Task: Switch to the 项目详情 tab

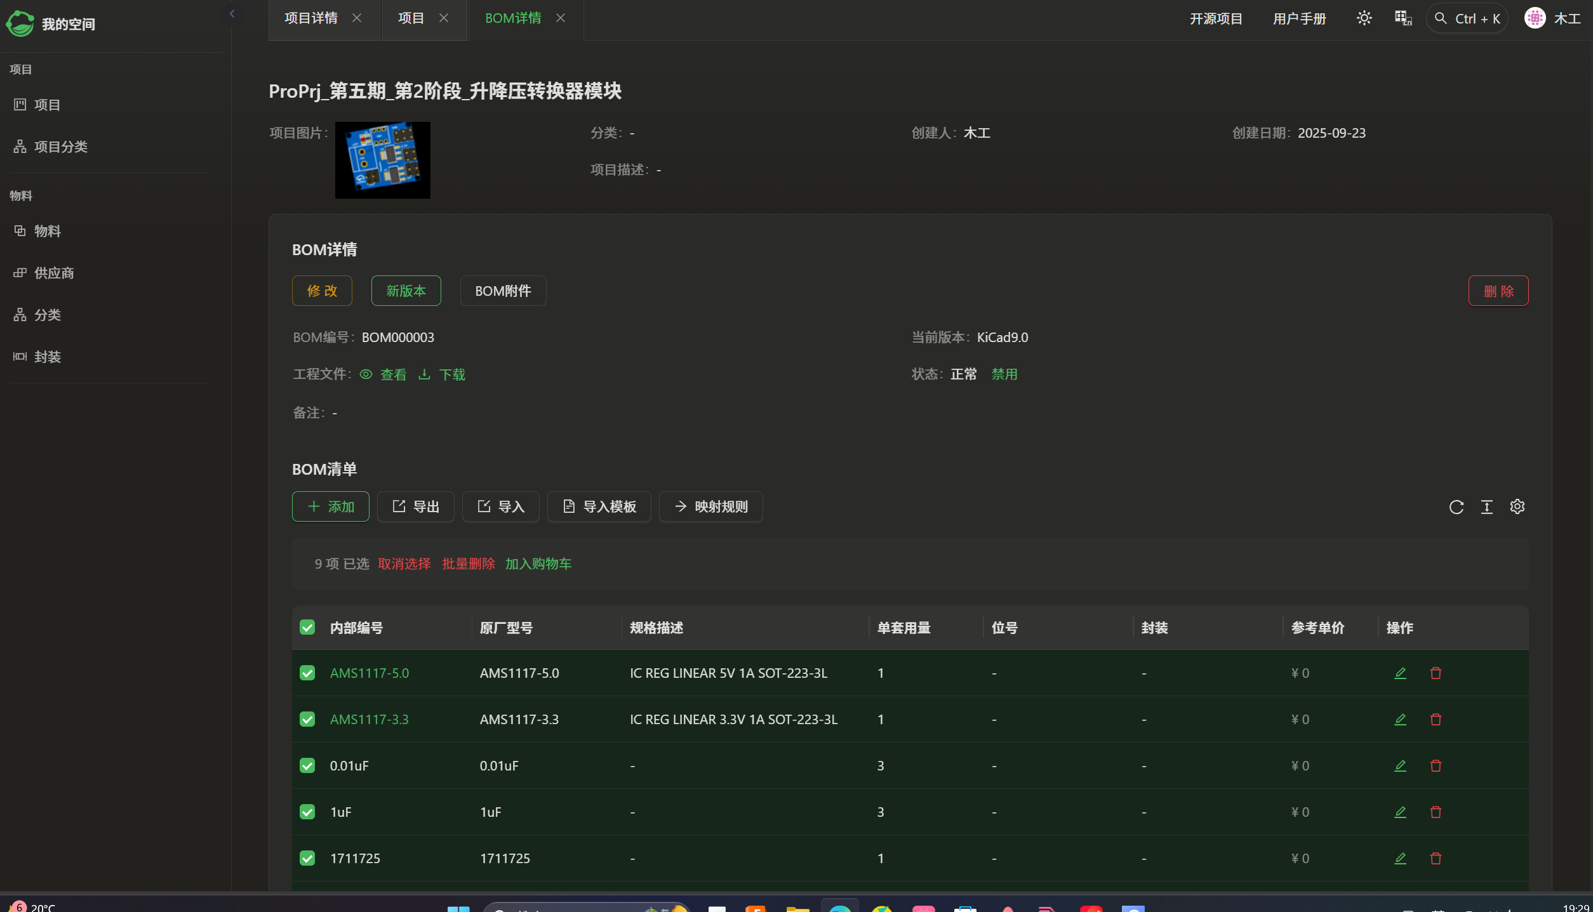Action: (x=311, y=18)
